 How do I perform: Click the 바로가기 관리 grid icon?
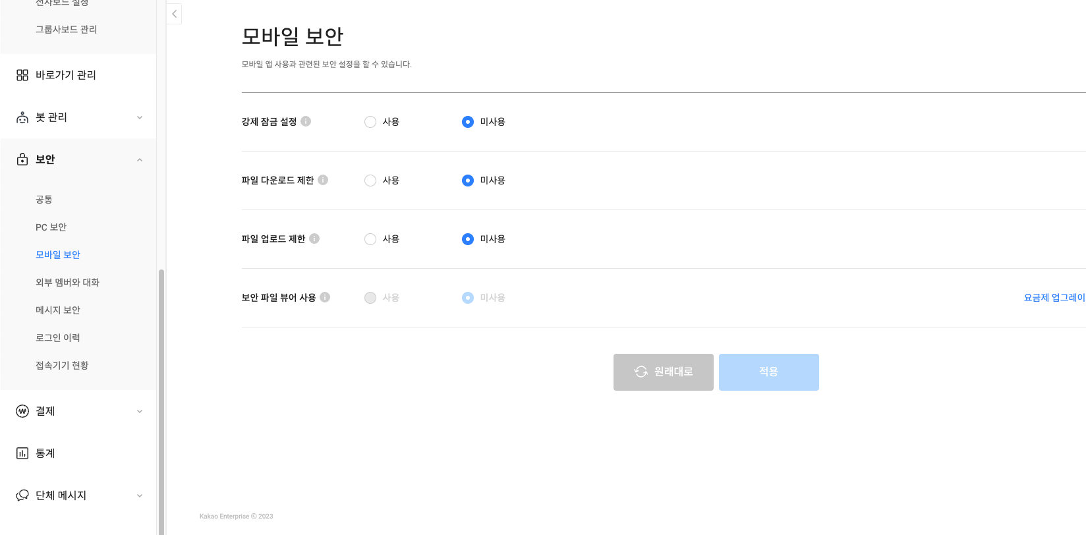(x=22, y=75)
